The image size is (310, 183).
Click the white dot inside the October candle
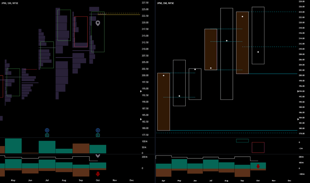(258, 52)
